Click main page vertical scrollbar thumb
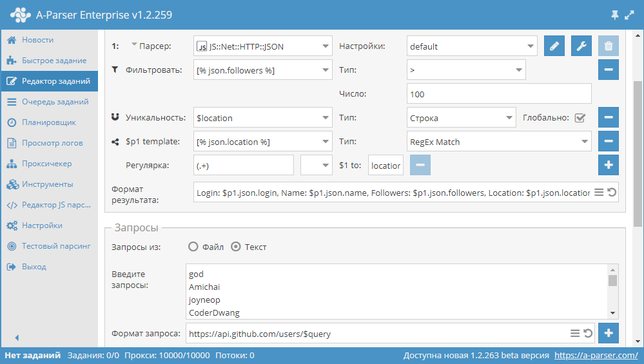The height and width of the screenshot is (364, 644). [x=638, y=154]
